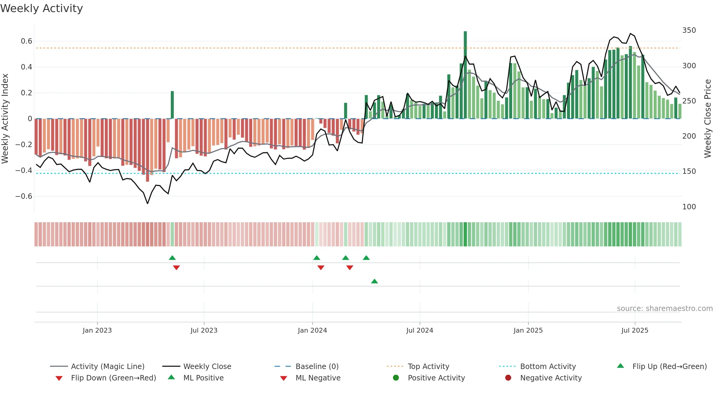
Task: Click the red triangle beside Flip Down legend
Action: click(x=59, y=378)
